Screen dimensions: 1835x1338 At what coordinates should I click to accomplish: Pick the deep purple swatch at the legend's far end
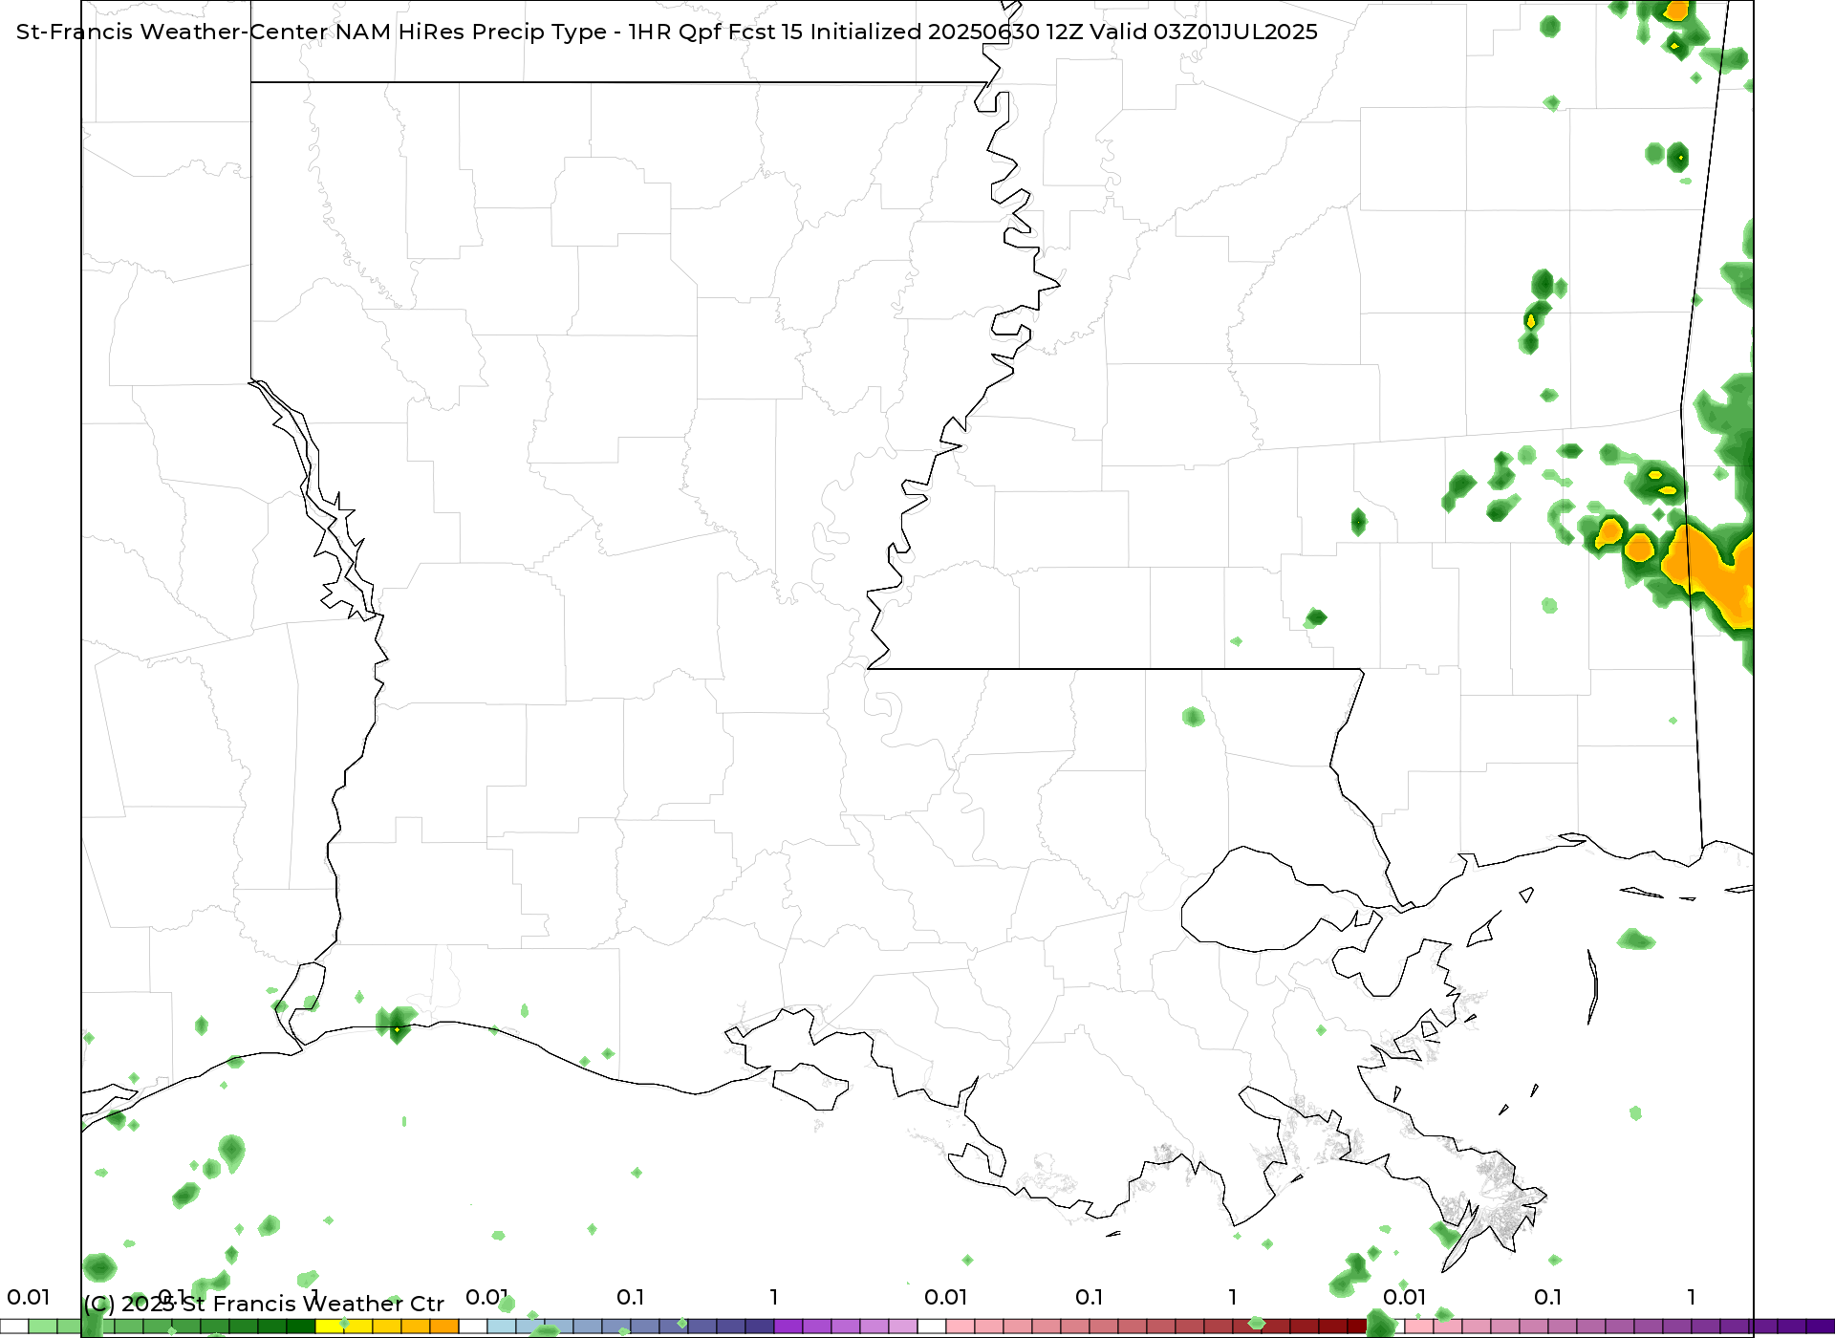(x=1821, y=1327)
